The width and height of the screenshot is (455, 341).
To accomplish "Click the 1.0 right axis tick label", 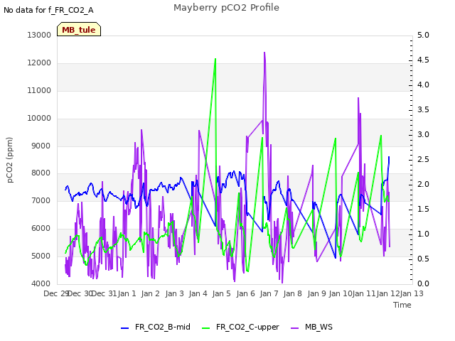I will (423, 234).
